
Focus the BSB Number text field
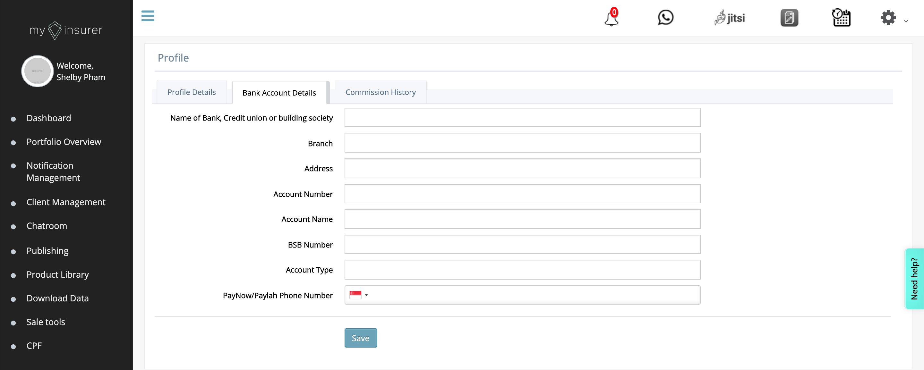click(522, 245)
